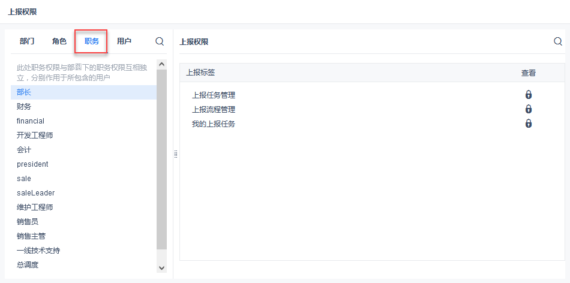Screen dimensions: 570x283
Task: Click the position list scrollbar thumb
Action: coord(162,159)
